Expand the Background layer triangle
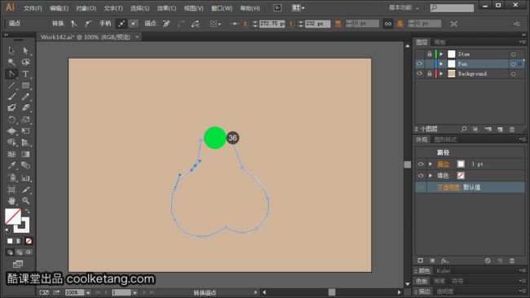 tap(441, 73)
